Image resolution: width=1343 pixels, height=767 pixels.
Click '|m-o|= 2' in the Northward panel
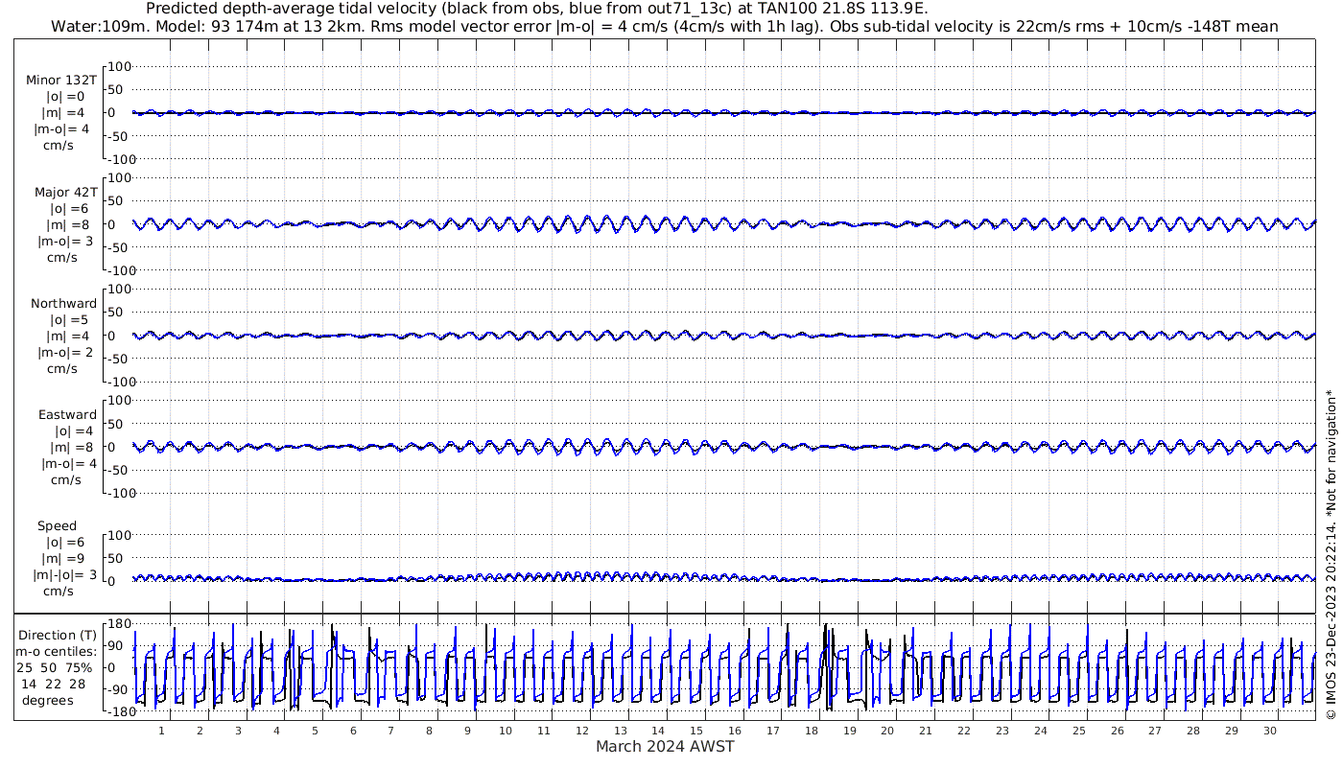pyautogui.click(x=65, y=352)
